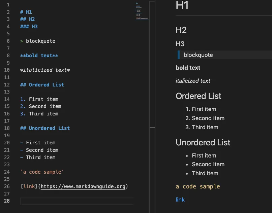
Task: Click line number 14 in the gutter
Action: (x=7, y=99)
